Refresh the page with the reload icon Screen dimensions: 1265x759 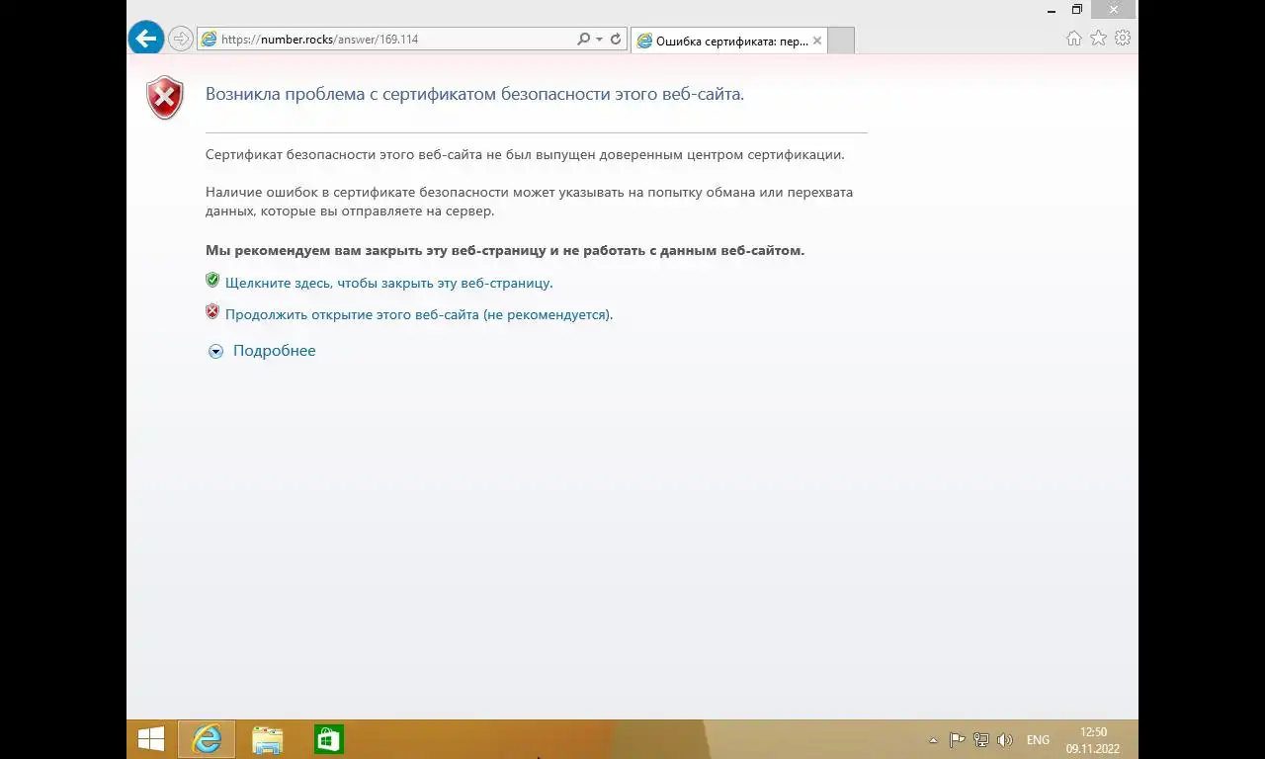(616, 40)
